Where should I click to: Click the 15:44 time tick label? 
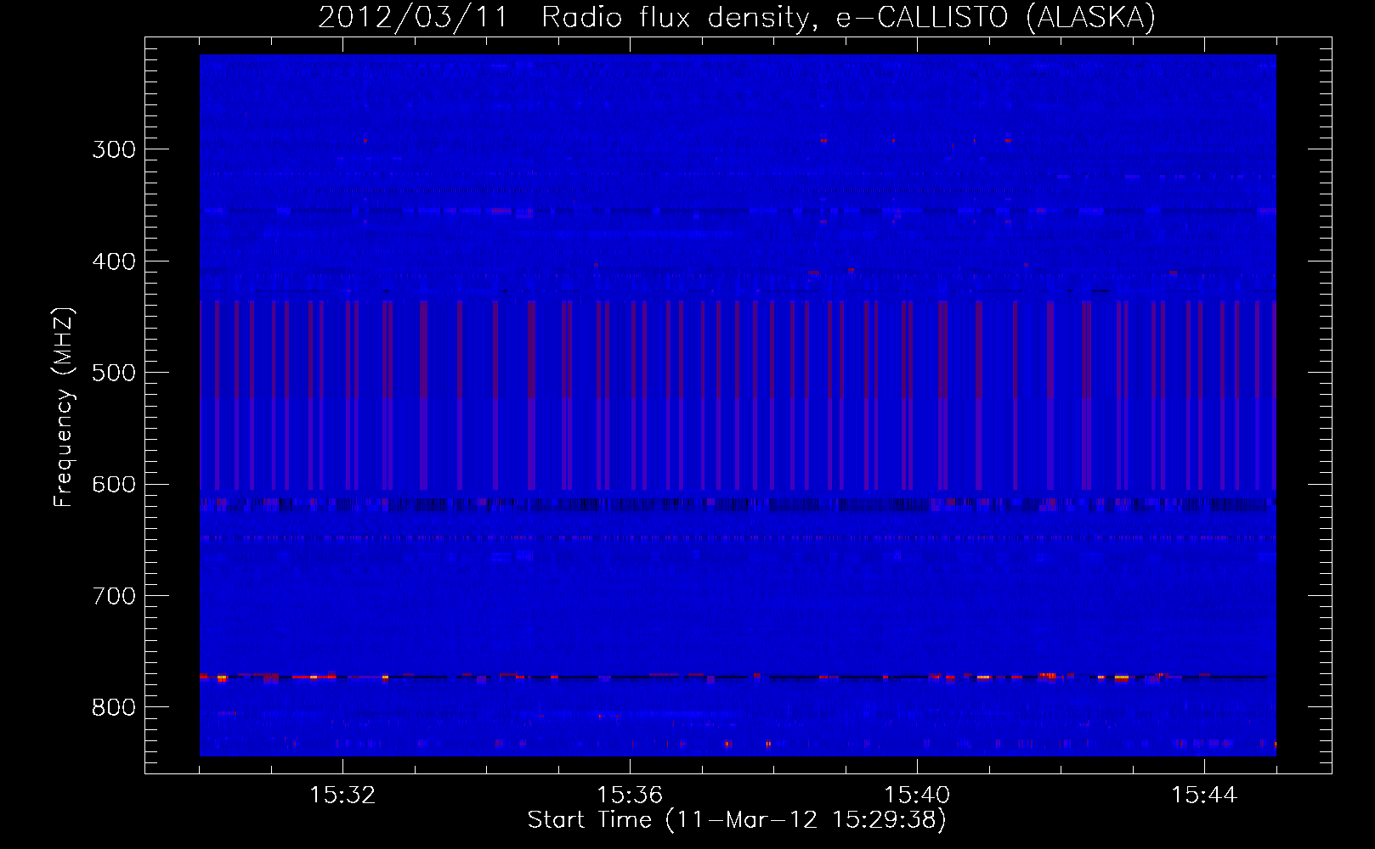1204,796
